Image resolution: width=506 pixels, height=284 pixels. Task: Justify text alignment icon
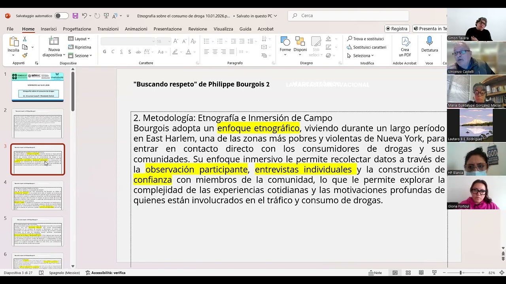(232, 52)
